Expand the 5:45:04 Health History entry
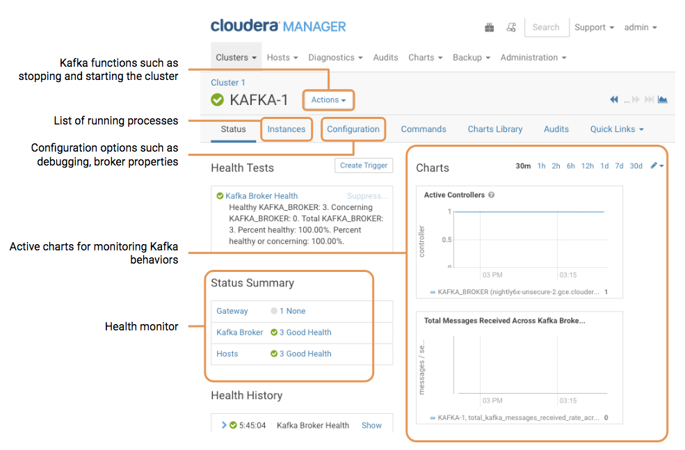This screenshot has width=685, height=450. click(x=224, y=425)
